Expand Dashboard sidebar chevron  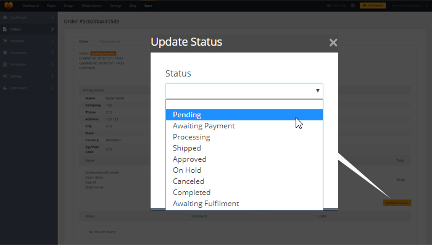(52, 17)
